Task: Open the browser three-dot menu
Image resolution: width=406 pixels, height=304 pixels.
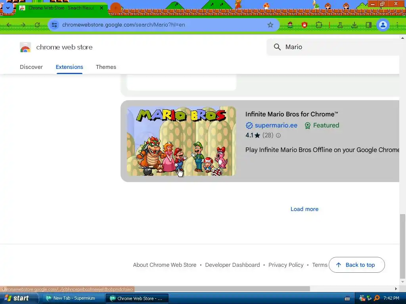Action: point(397,25)
